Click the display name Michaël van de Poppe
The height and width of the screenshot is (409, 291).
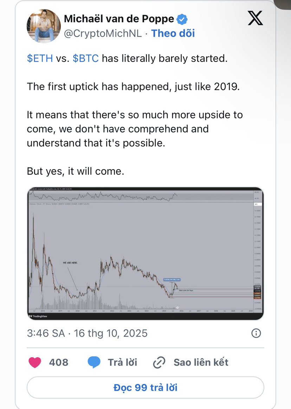pos(119,19)
